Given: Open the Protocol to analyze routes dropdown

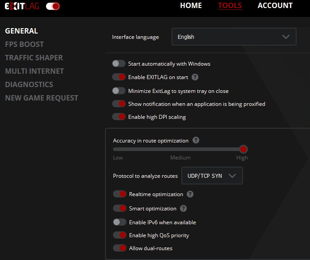Looking at the screenshot, I should point(212,176).
